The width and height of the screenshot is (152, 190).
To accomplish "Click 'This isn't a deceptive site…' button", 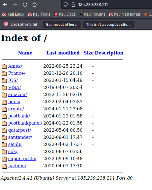I will coord(108,24).
